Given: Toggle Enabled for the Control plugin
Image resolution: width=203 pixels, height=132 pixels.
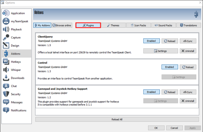Looking at the screenshot, I should click(x=169, y=67).
